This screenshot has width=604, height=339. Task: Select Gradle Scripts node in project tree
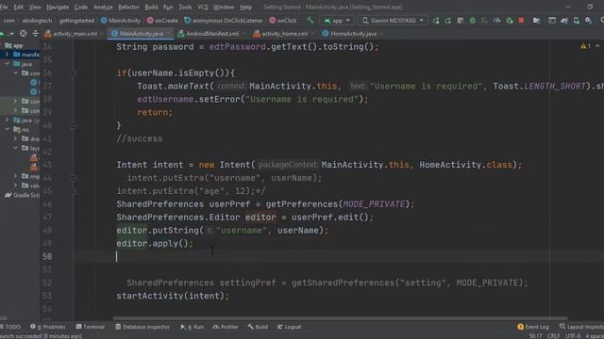click(x=22, y=195)
